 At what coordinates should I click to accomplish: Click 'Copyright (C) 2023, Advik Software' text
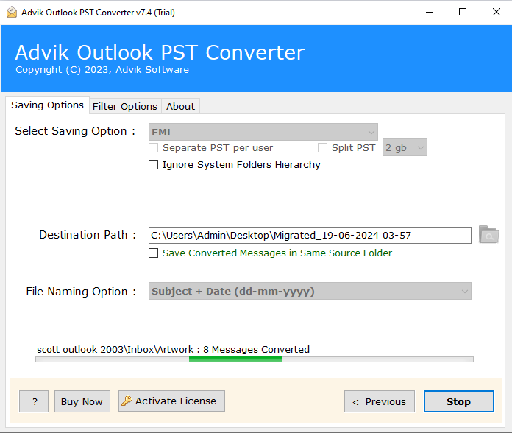(102, 70)
